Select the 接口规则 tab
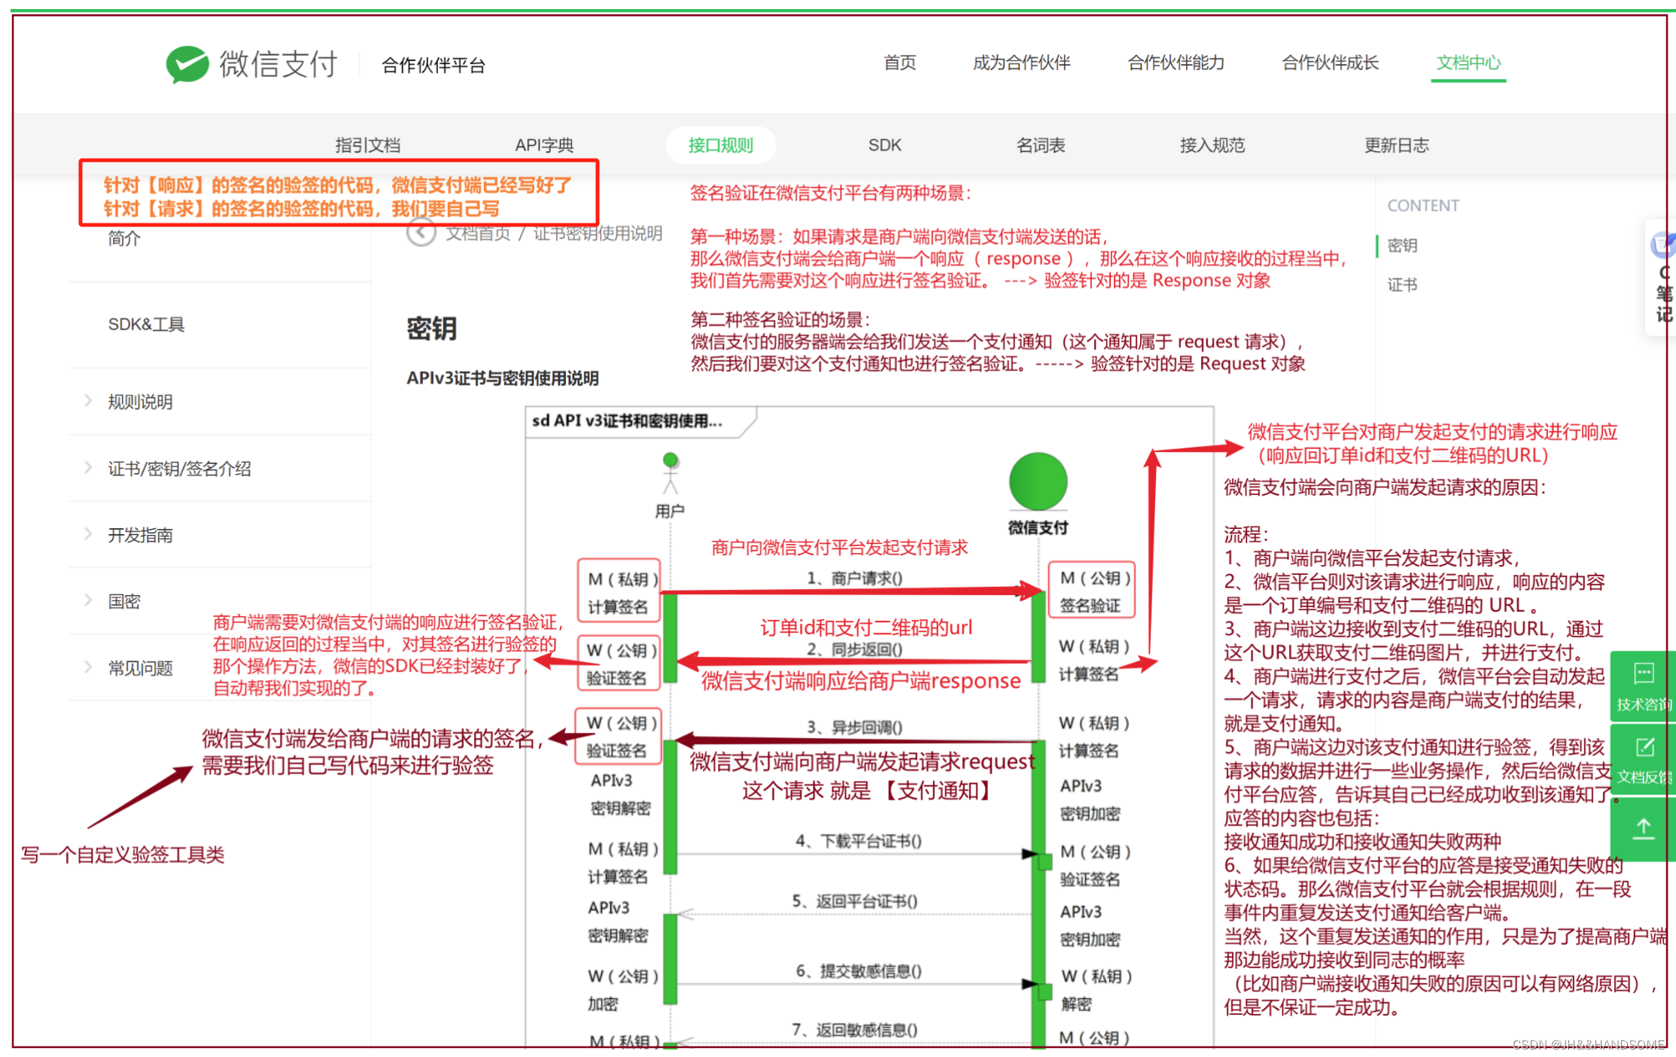The width and height of the screenshot is (1676, 1057). (x=720, y=144)
